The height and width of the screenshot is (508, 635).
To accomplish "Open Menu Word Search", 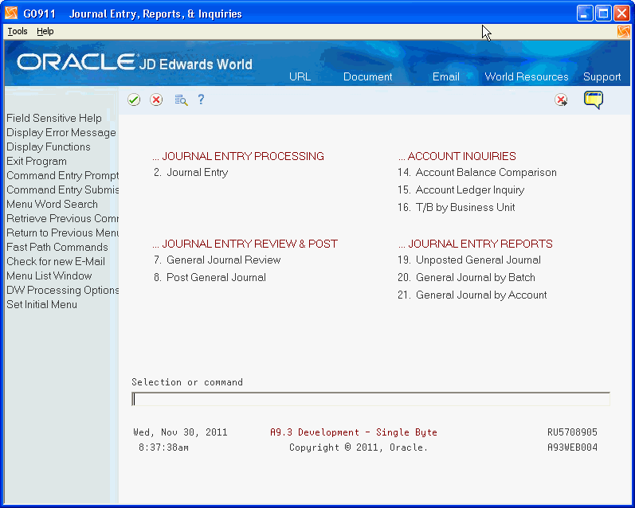I will coord(52,204).
